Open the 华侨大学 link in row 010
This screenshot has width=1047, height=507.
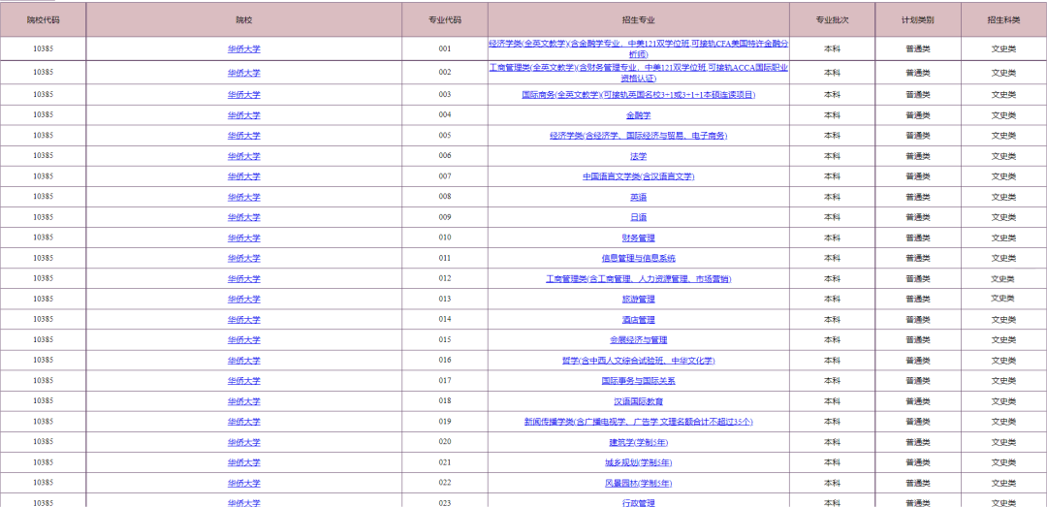point(243,238)
